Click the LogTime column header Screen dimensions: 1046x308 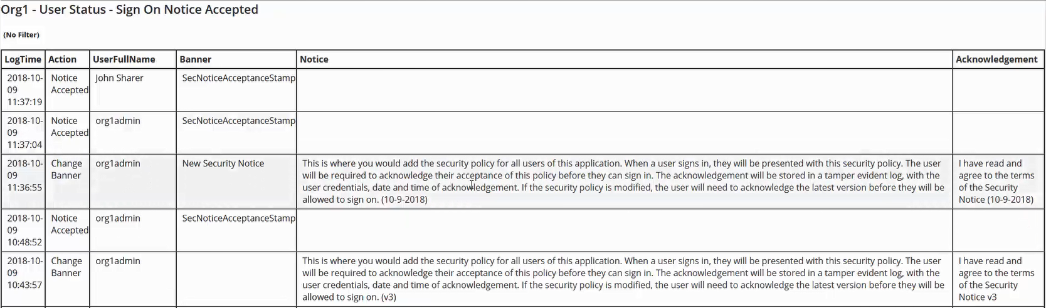pos(23,59)
